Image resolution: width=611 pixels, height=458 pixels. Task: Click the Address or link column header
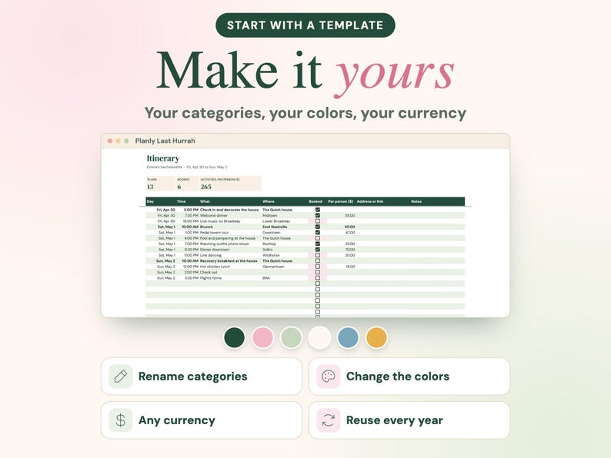click(x=370, y=201)
